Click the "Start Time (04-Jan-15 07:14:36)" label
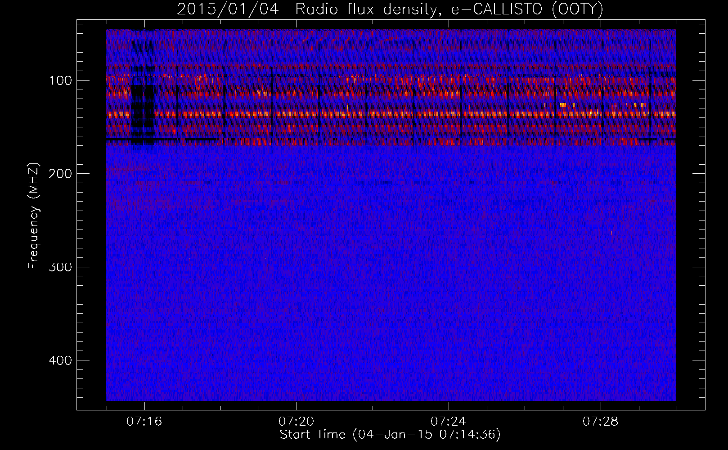Screen dimensions: 728x450 click(x=390, y=435)
